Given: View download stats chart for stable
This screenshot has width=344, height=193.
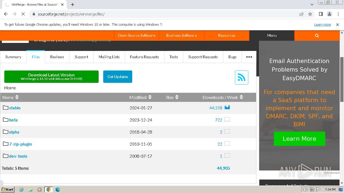Looking at the screenshot, I should tap(227, 107).
